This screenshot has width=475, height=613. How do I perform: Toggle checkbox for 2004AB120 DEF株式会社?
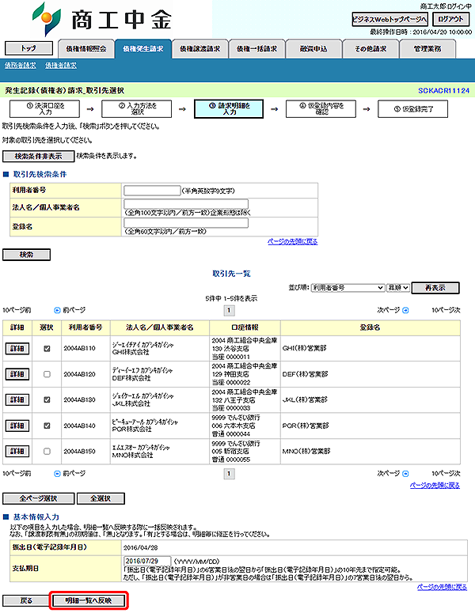coord(47,374)
